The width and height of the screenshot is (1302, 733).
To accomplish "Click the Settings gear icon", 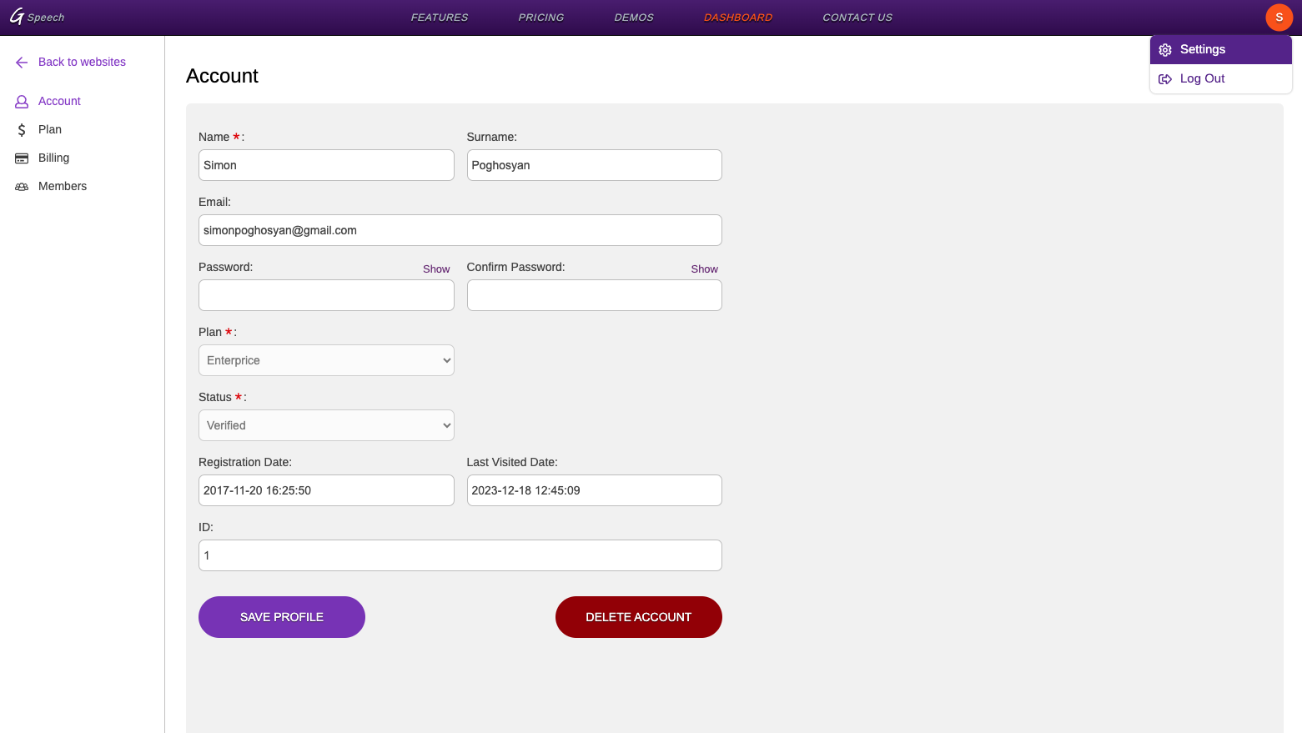I will click(1165, 50).
